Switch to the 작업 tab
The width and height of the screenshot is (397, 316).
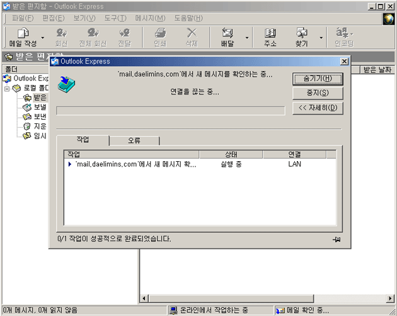pyautogui.click(x=83, y=140)
